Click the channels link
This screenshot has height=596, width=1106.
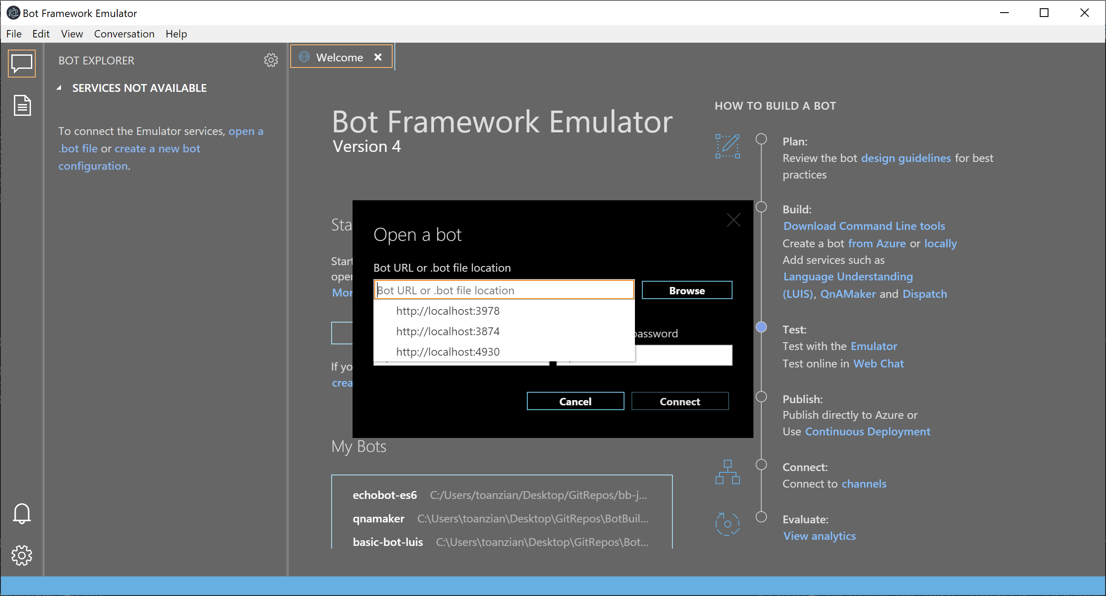click(x=864, y=484)
